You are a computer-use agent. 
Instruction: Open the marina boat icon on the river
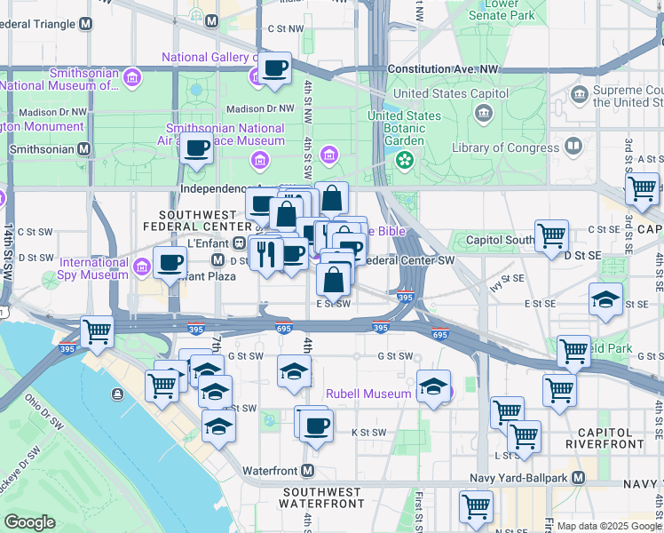(118, 394)
